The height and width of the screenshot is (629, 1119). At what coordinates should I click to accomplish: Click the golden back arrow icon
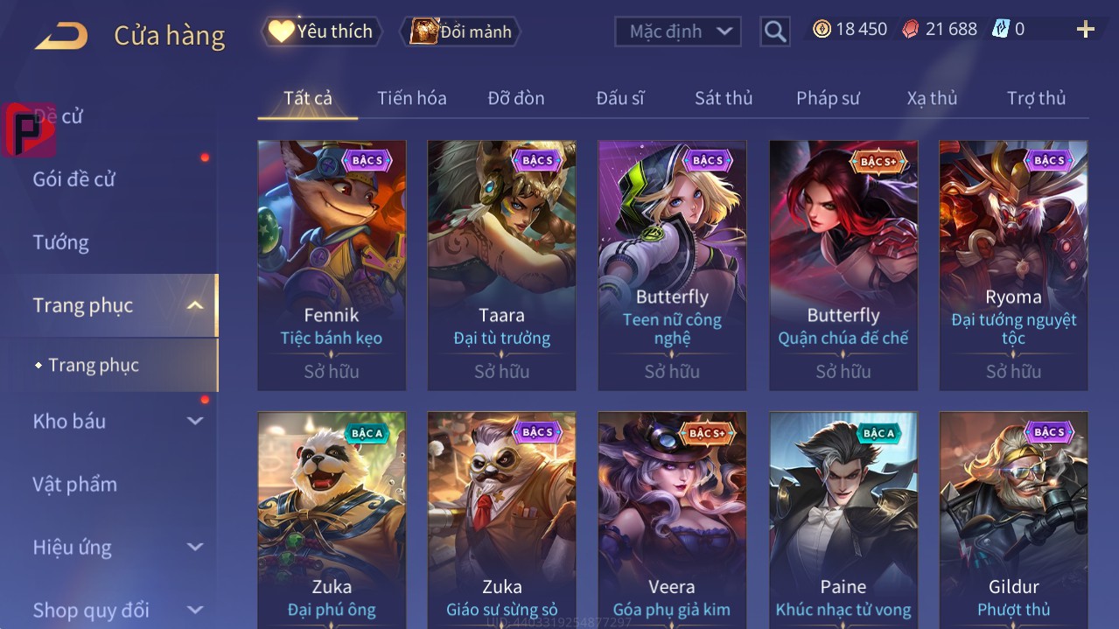point(61,36)
